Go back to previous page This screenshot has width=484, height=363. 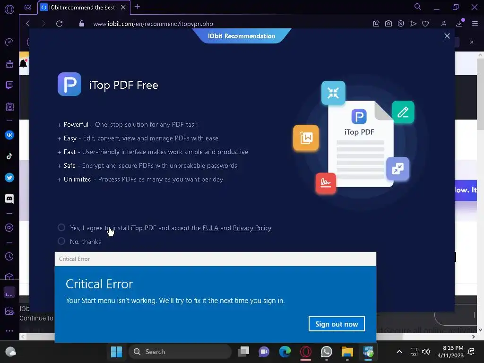28,24
